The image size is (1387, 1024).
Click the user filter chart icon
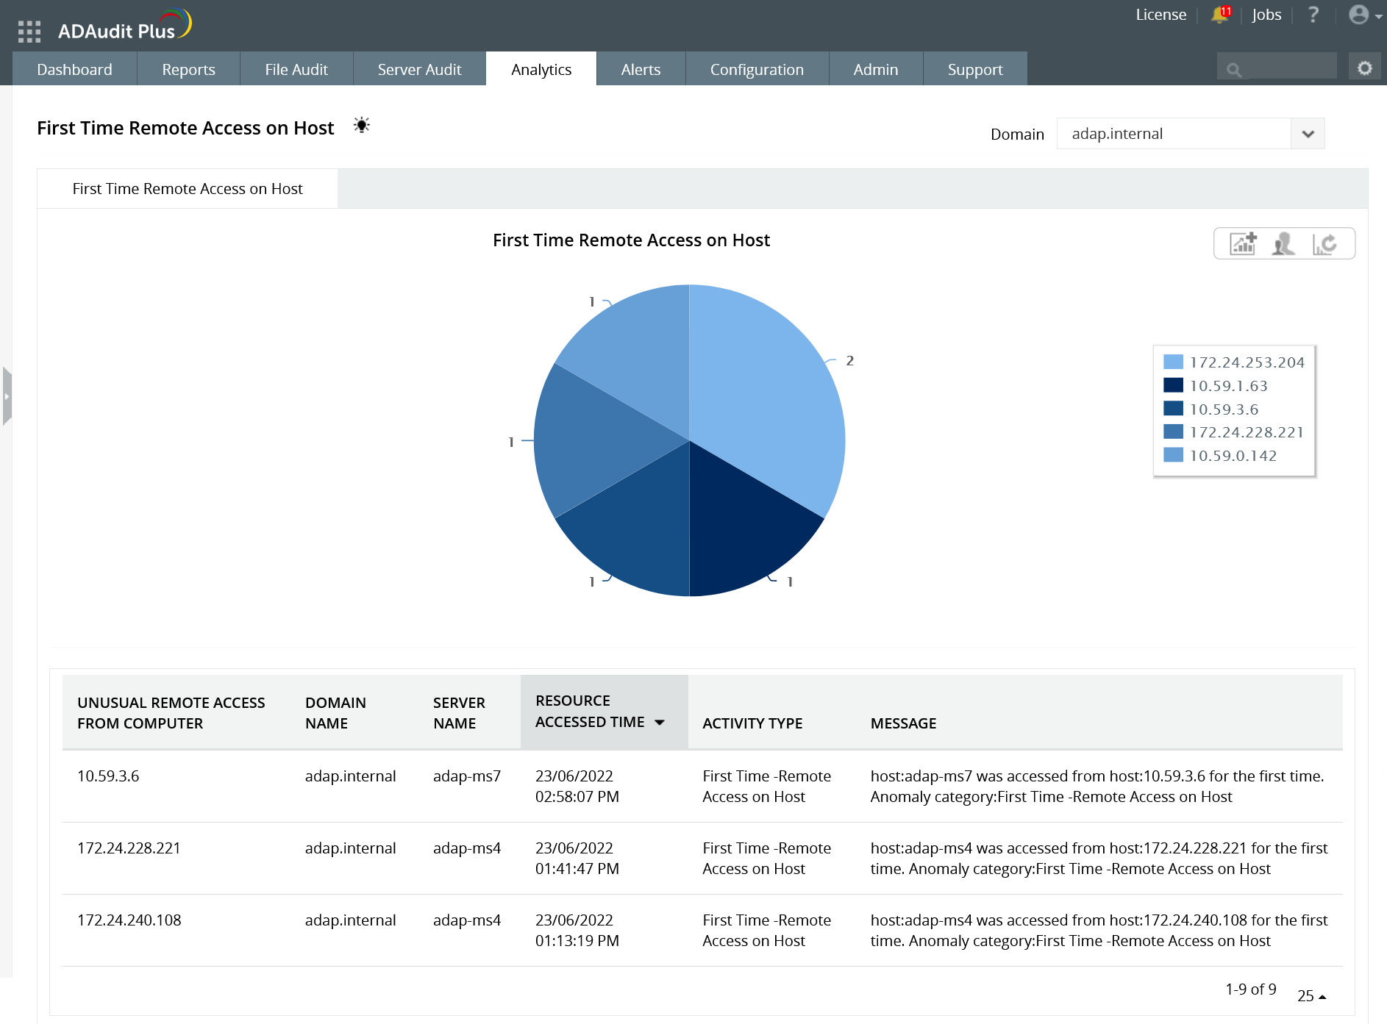pyautogui.click(x=1283, y=243)
